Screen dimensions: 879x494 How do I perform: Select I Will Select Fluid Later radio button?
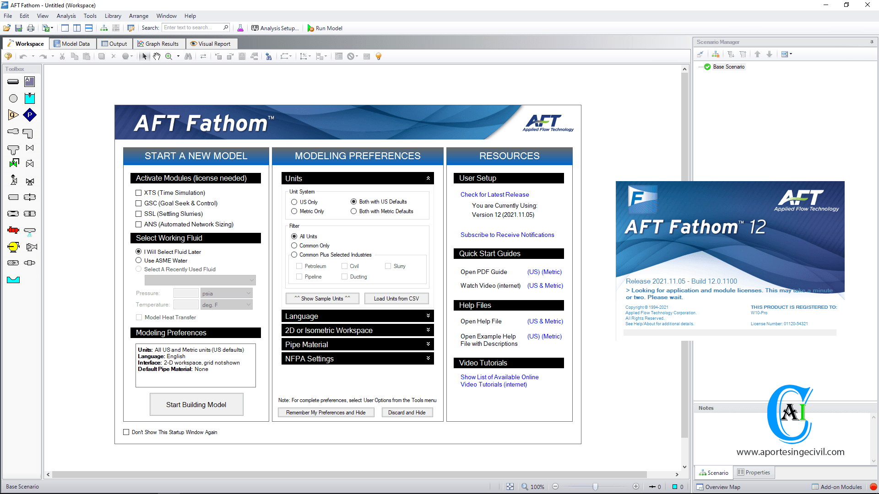[x=139, y=252]
